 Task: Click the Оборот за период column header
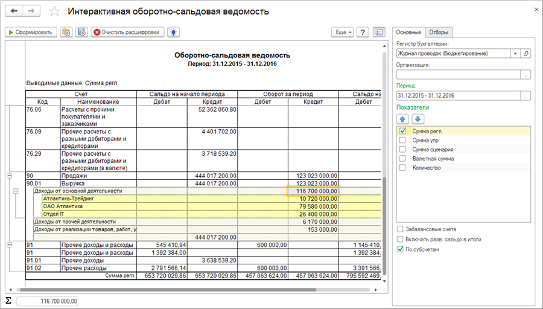point(288,94)
